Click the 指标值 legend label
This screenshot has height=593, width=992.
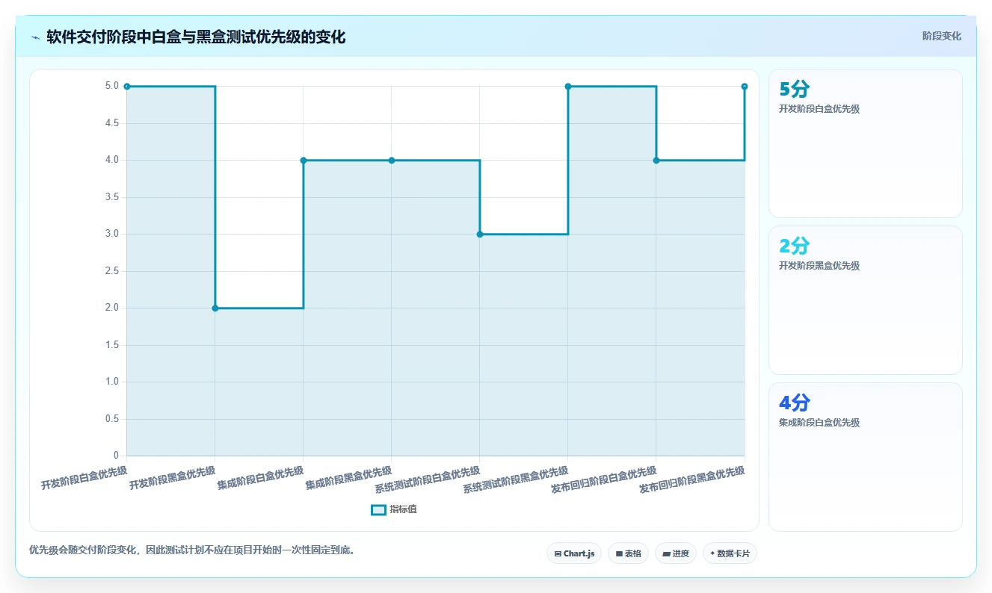[403, 509]
